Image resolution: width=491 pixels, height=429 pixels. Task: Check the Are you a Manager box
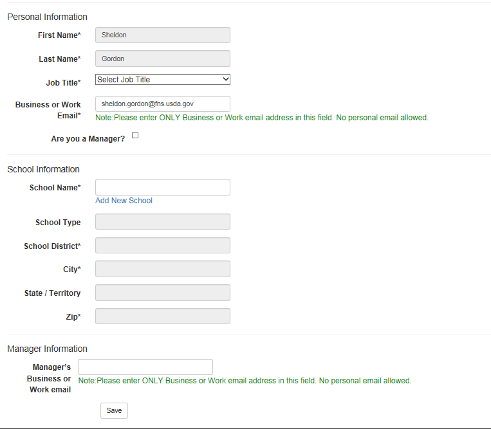coord(135,136)
